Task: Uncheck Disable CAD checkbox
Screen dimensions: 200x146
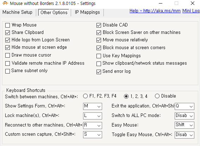Action: click(x=99, y=25)
